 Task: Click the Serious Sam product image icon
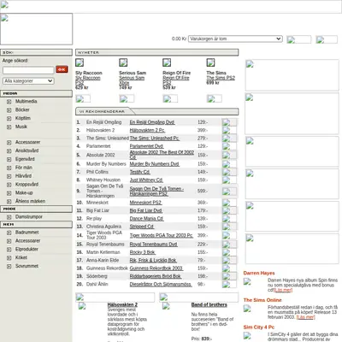point(123,62)
